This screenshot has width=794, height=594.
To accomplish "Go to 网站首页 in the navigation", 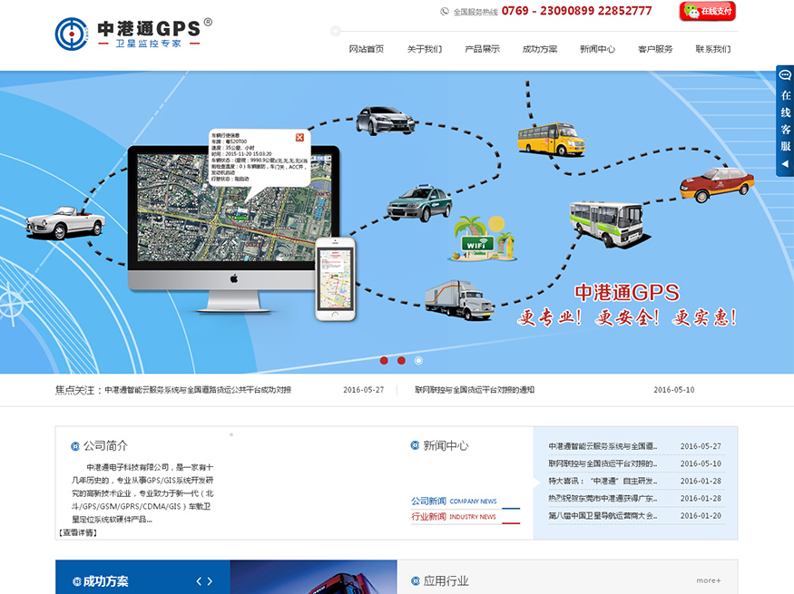I will [x=366, y=49].
